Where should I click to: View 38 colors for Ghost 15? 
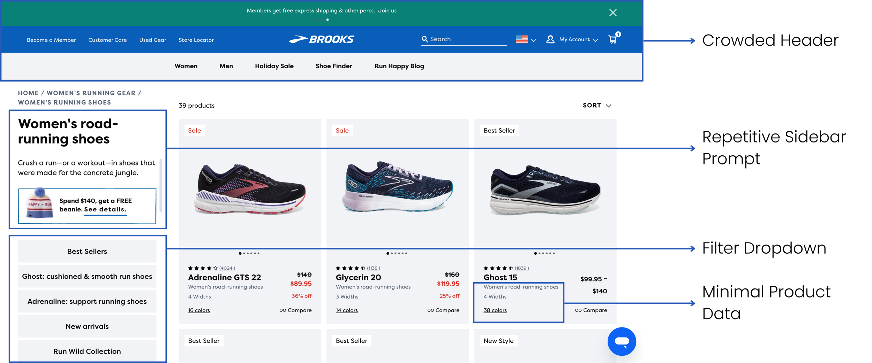tap(495, 310)
